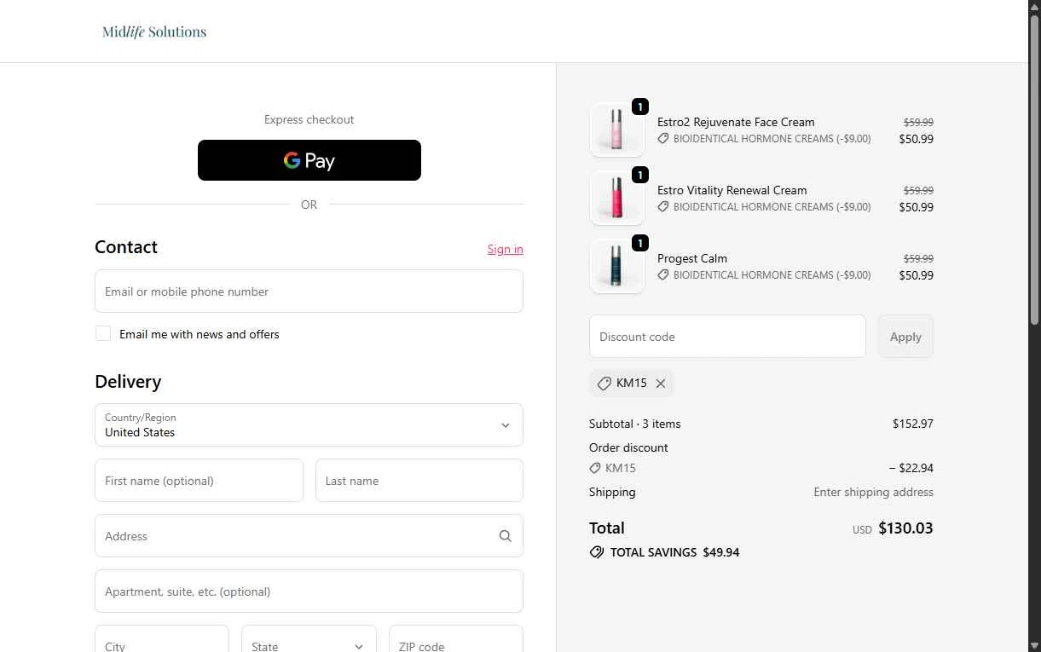The image size is (1041, 652).
Task: Click the Estro2 Rejuvenate Face Cream thumbnail
Action: pyautogui.click(x=617, y=130)
